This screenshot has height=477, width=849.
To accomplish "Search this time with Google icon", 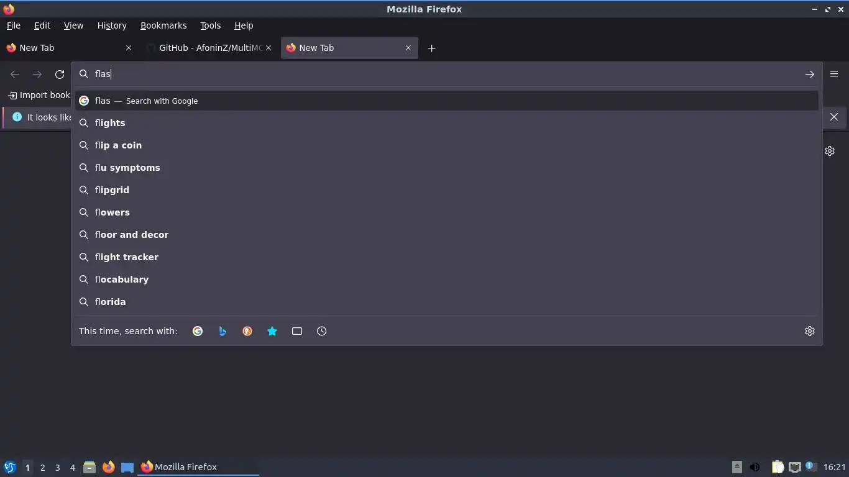I will [x=198, y=331].
